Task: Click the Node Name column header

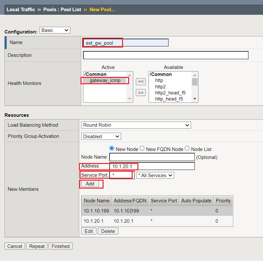Action: [97, 200]
